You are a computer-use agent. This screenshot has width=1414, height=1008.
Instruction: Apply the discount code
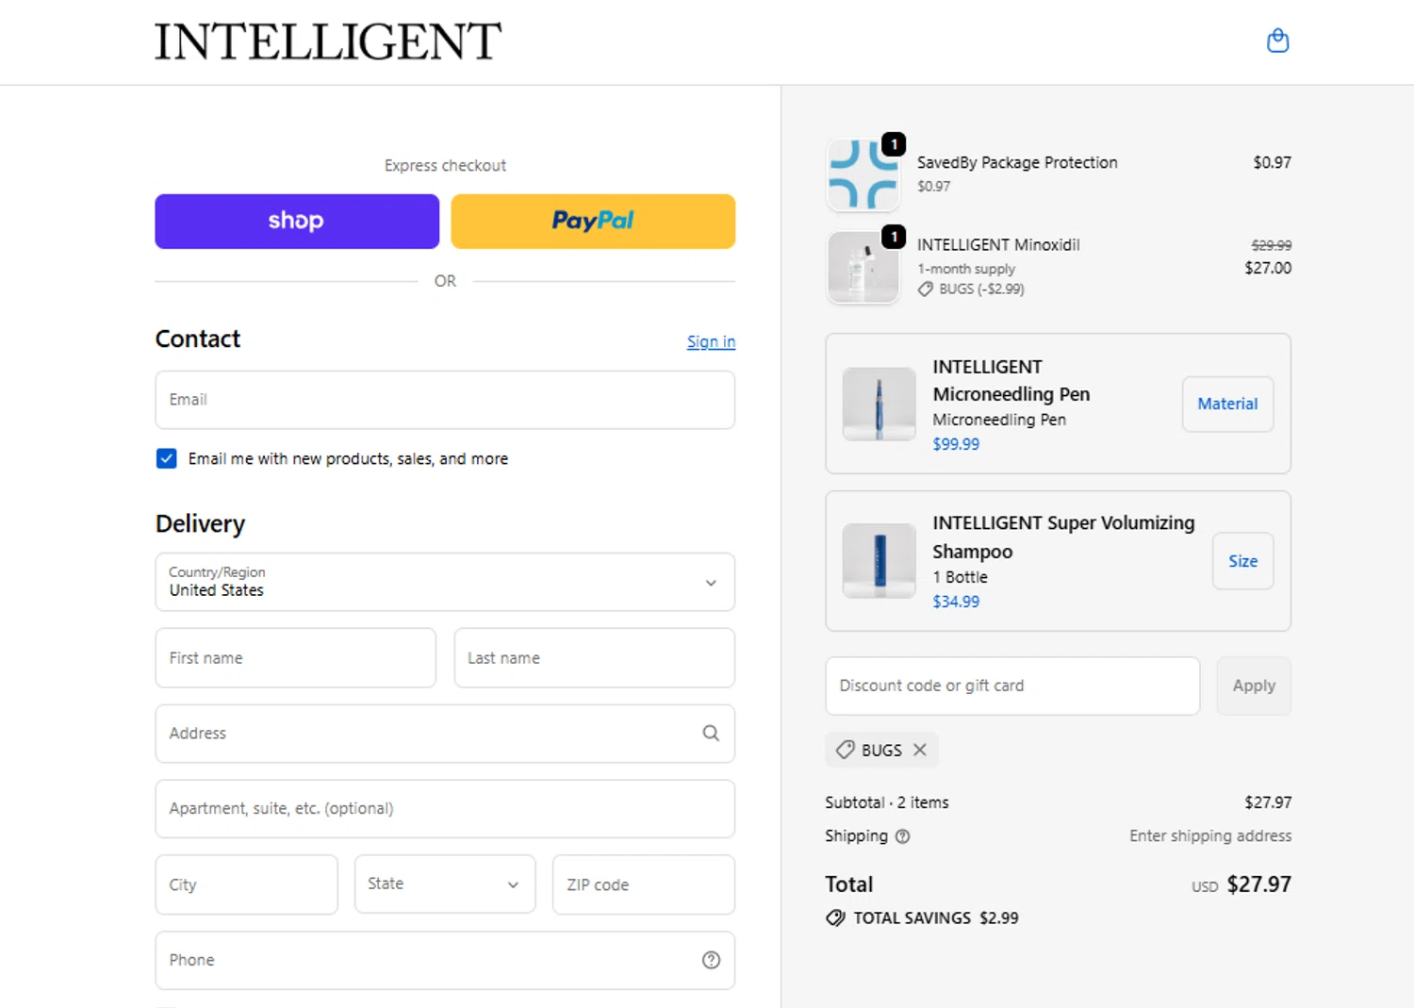[x=1254, y=686]
